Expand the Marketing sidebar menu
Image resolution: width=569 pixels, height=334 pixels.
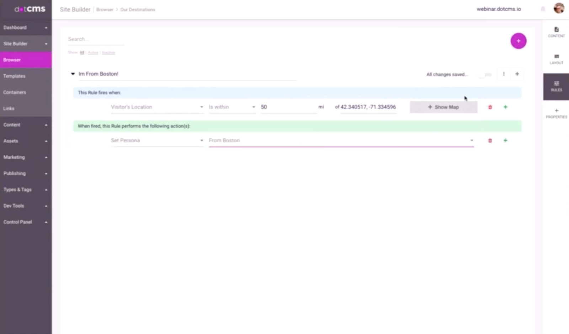pyautogui.click(x=25, y=157)
